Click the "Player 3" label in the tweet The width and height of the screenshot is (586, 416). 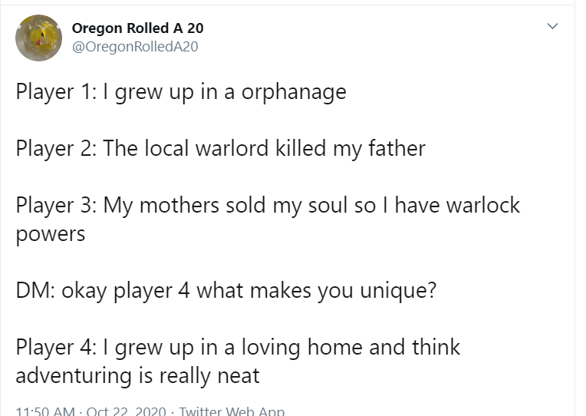(52, 205)
